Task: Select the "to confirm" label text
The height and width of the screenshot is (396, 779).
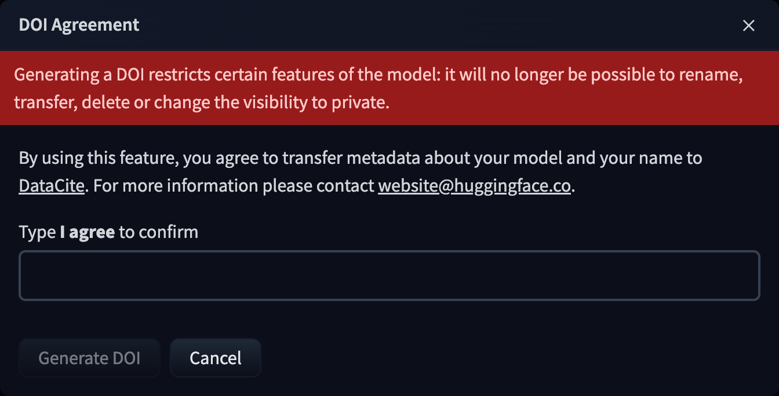Action: tap(159, 232)
